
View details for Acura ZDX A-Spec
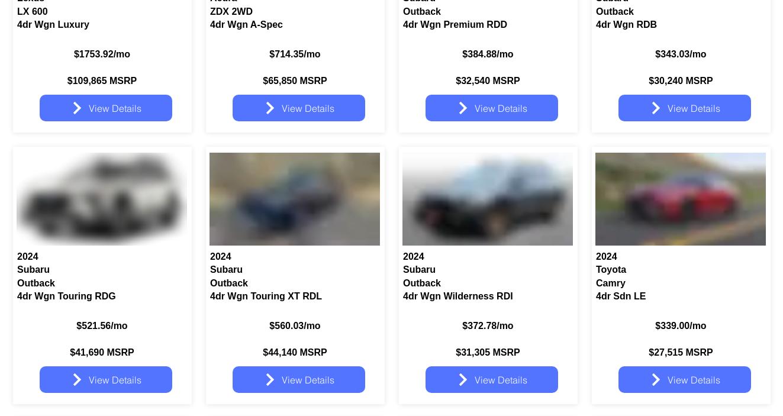[299, 108]
